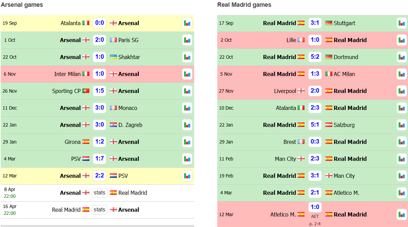The height and width of the screenshot is (227, 408).
Task: Click the Inter Milan team name
Action: 67,74
